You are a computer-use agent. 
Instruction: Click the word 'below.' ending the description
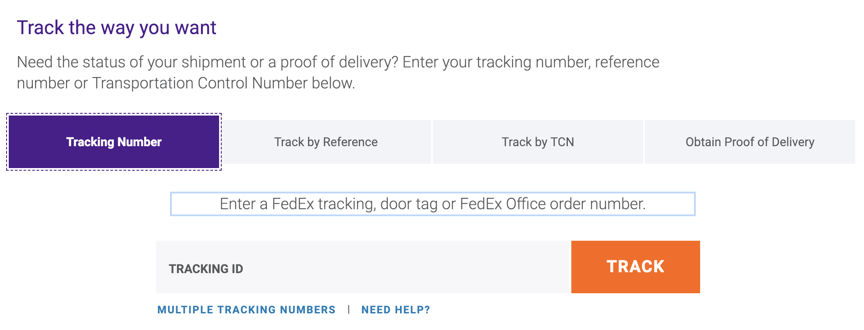[333, 83]
